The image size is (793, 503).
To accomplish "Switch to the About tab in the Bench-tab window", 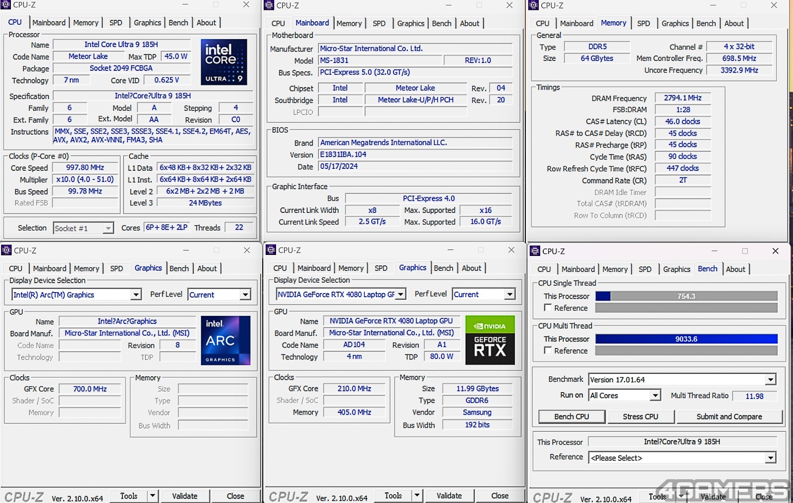I will 736,269.
